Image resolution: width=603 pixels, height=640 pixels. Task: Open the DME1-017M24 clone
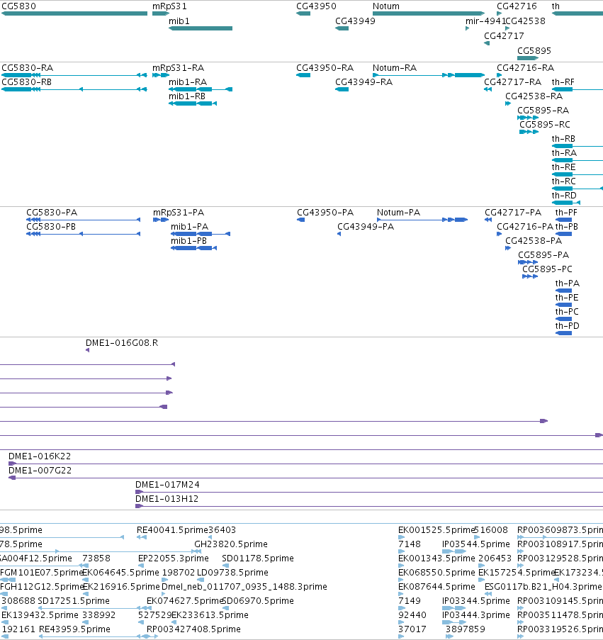point(369,493)
